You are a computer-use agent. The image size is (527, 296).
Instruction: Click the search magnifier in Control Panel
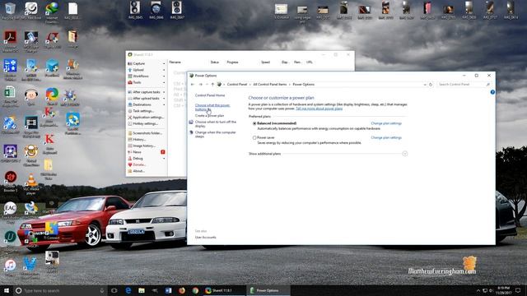[x=488, y=85]
